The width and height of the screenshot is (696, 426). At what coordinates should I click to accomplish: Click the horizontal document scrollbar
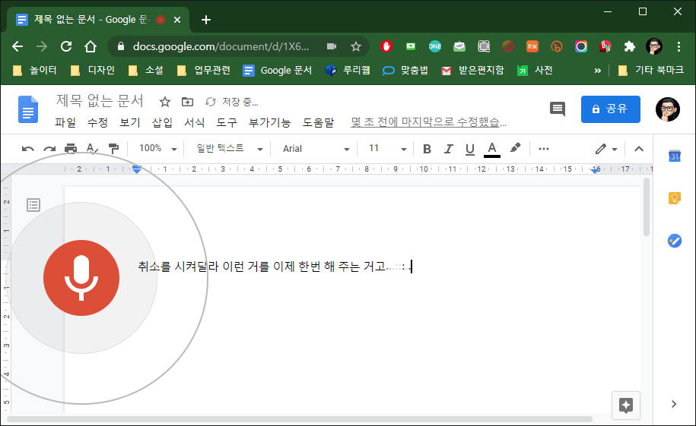[x=300, y=419]
